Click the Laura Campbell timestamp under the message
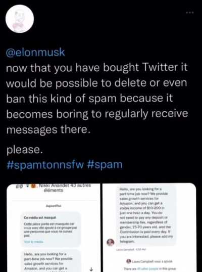202x272 pixels. click(x=131, y=249)
